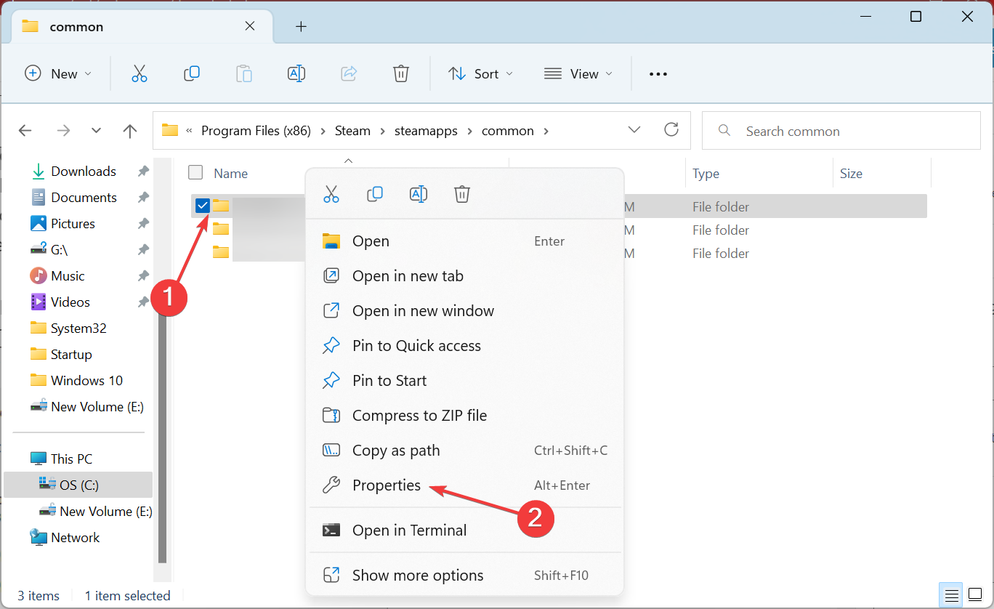Image resolution: width=994 pixels, height=609 pixels.
Task: Click the Delete trash icon in the context menu
Action: pyautogui.click(x=462, y=194)
